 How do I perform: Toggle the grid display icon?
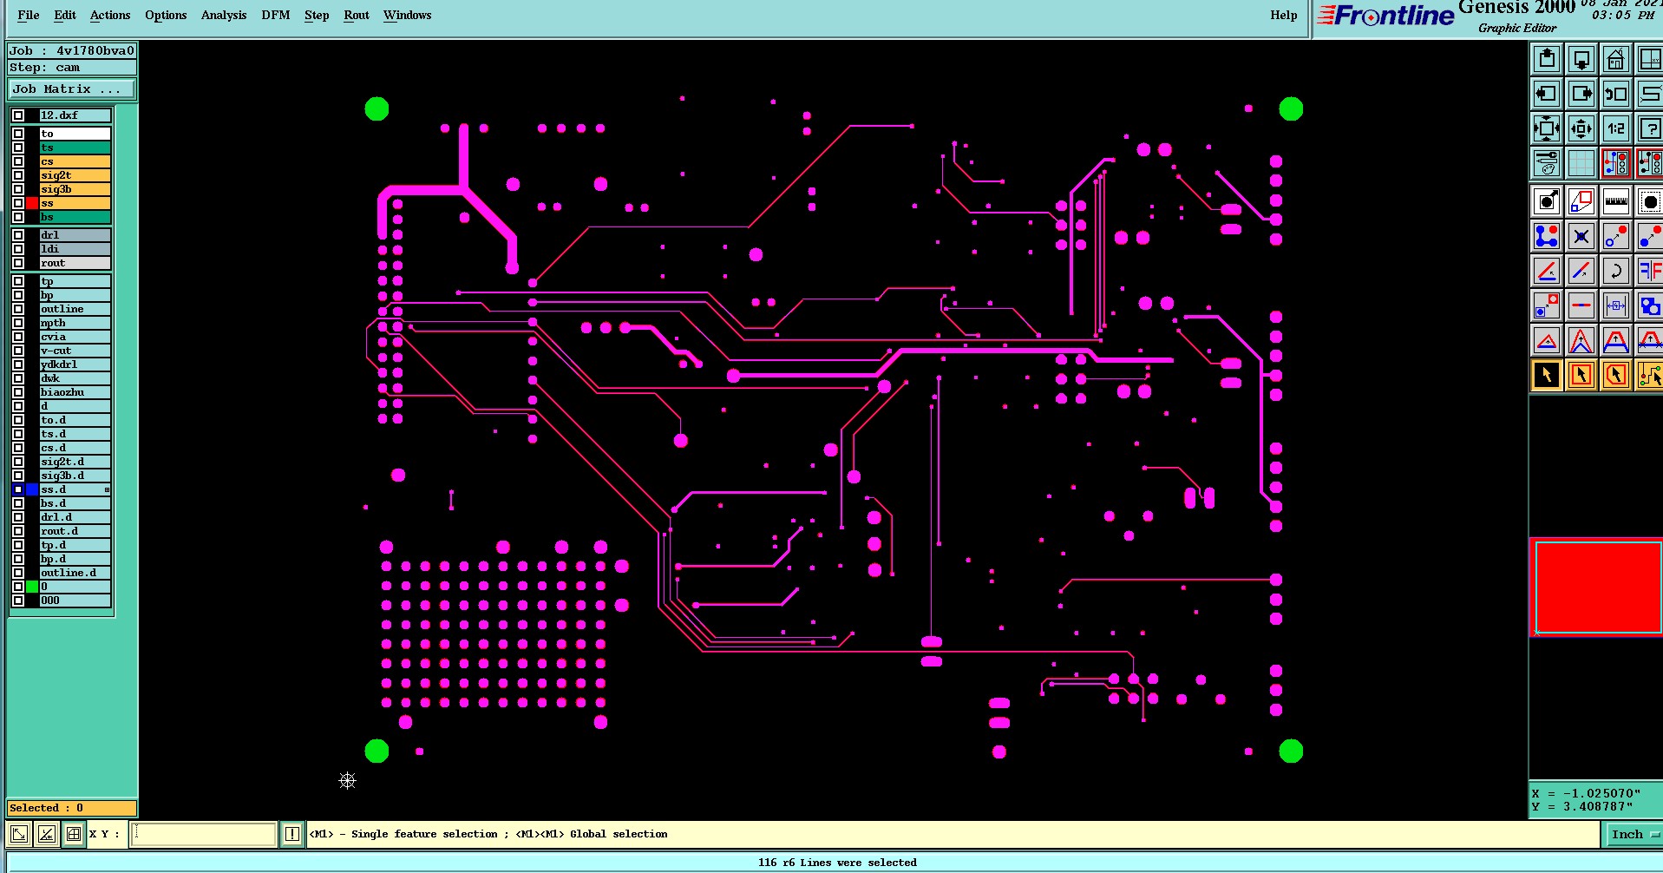click(x=1581, y=163)
